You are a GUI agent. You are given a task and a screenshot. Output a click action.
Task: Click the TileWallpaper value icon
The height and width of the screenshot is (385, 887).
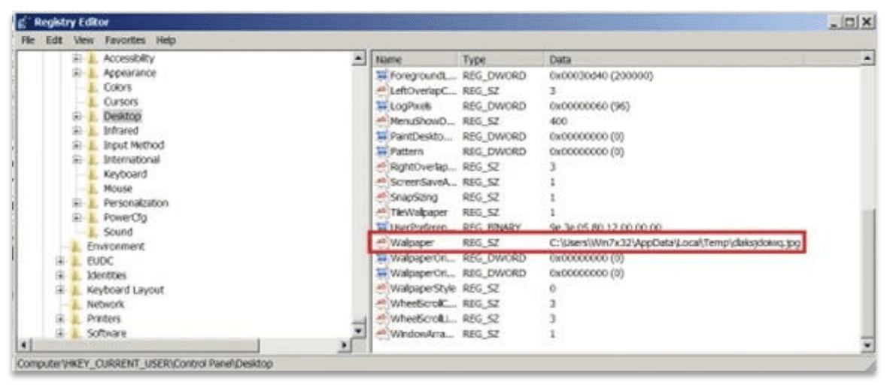pyautogui.click(x=382, y=213)
